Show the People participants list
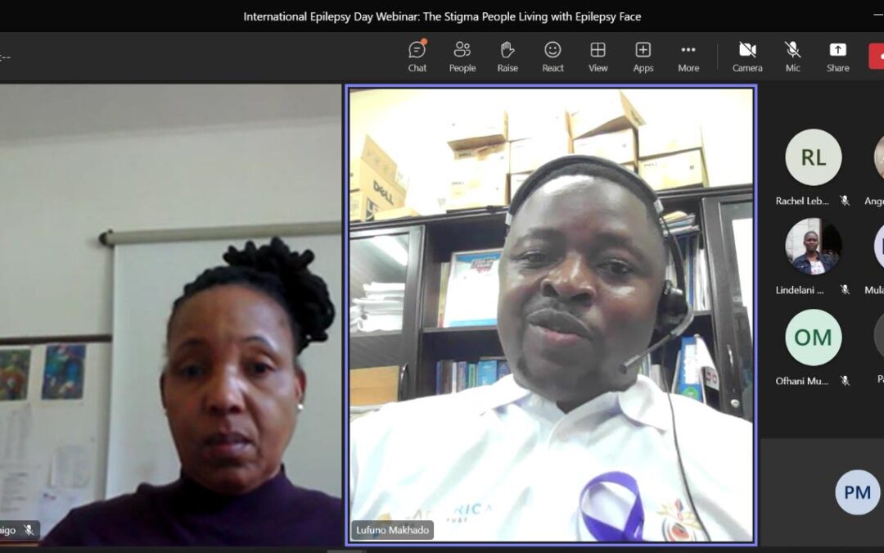 point(462,57)
